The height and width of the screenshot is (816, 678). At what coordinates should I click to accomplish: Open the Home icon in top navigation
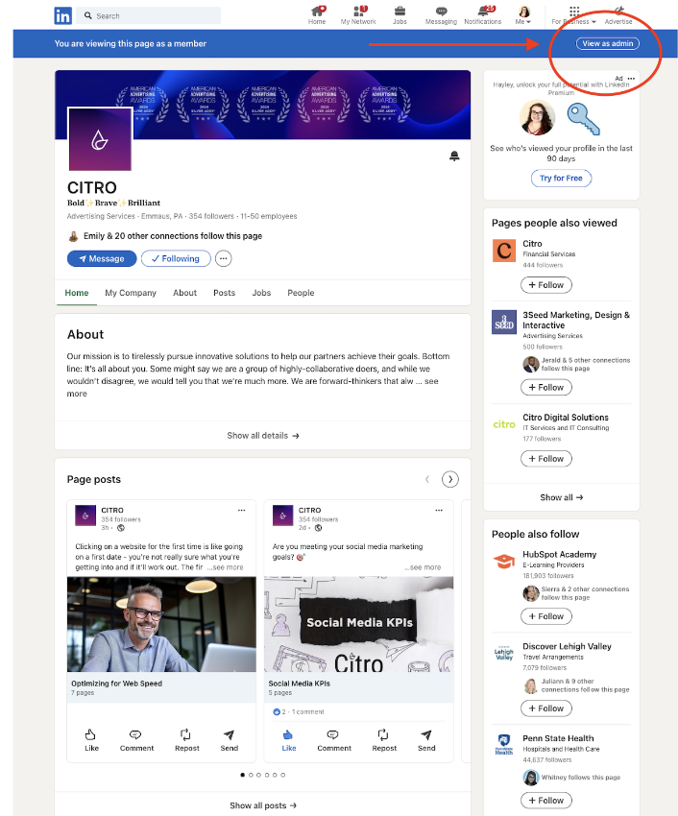coord(317,15)
